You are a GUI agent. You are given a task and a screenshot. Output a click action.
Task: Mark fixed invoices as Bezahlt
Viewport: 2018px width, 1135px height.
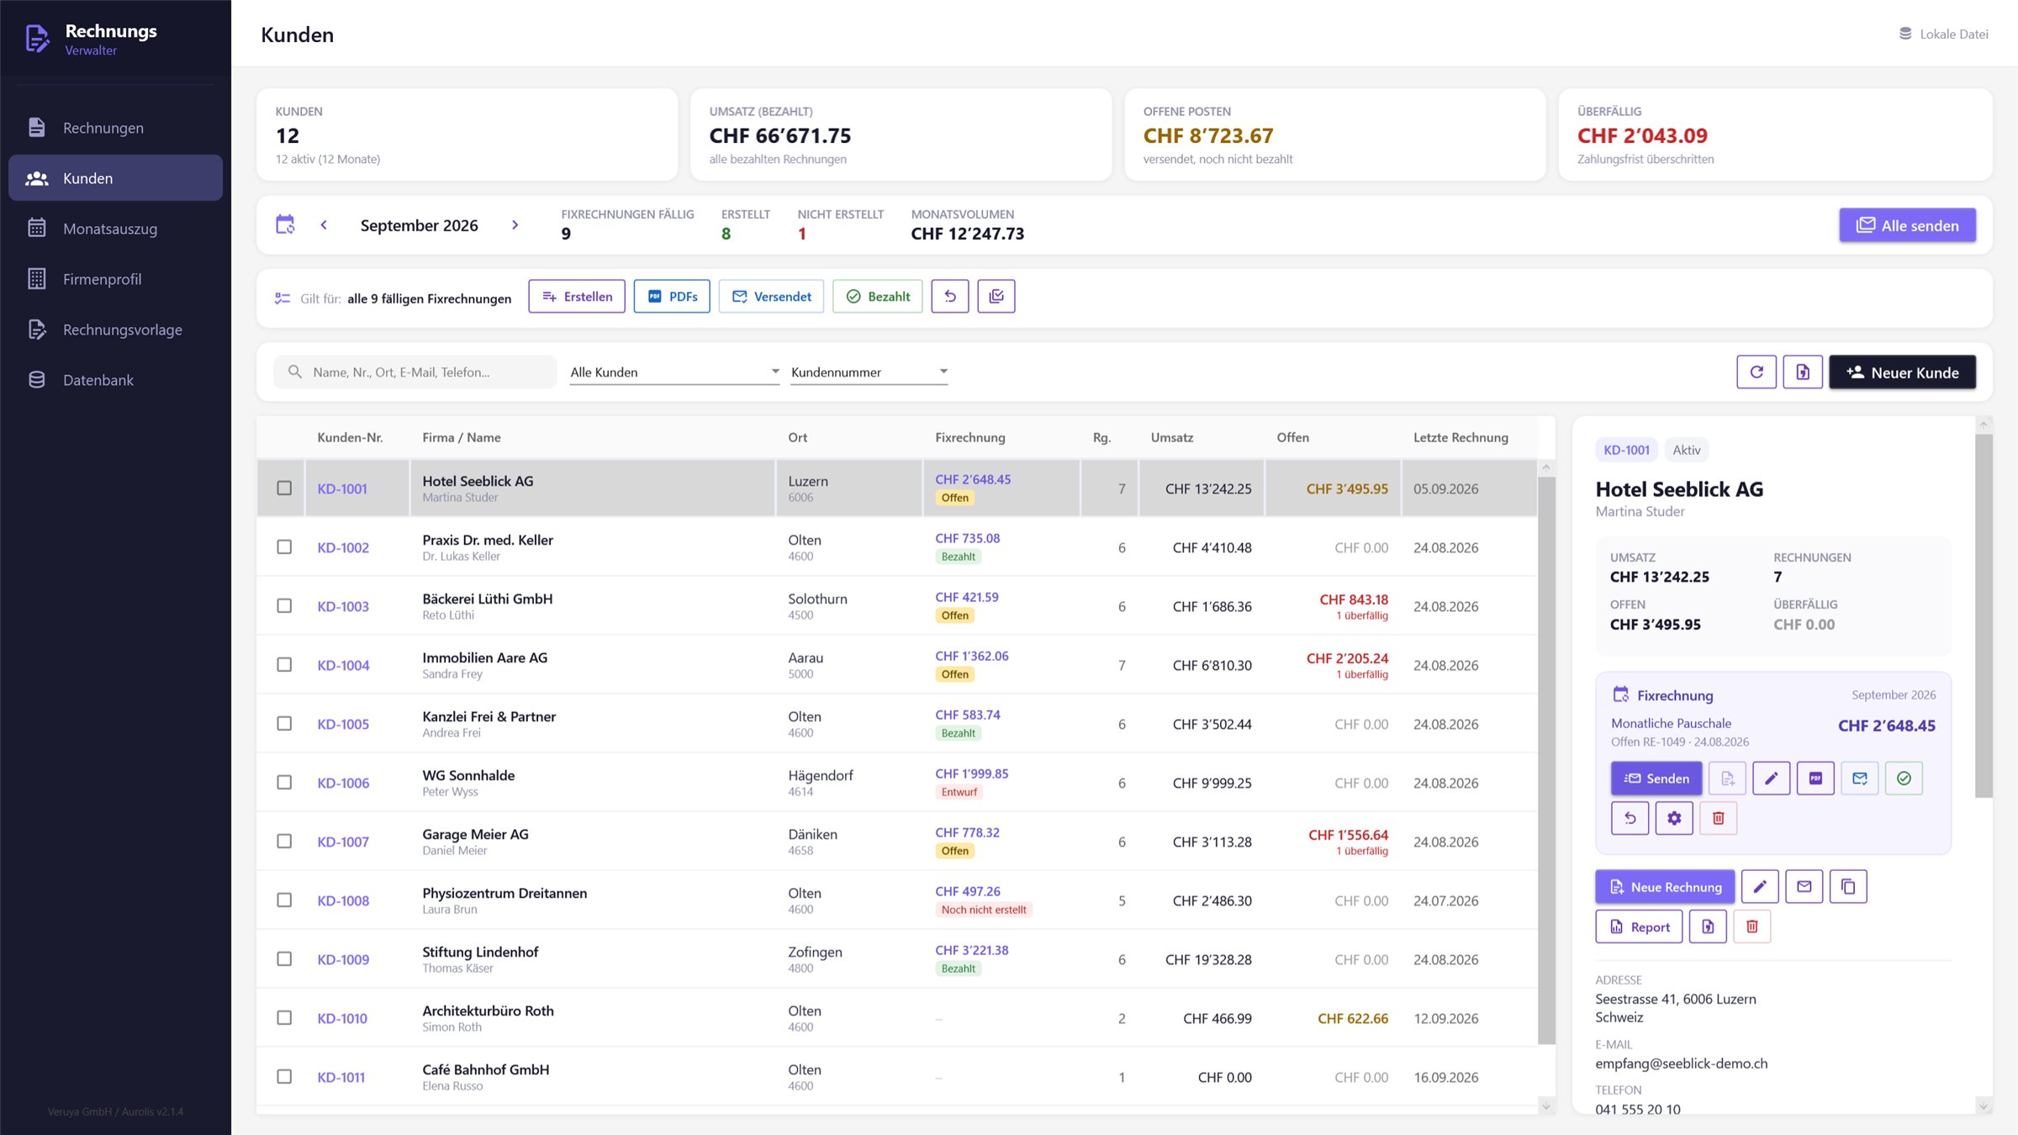(877, 296)
